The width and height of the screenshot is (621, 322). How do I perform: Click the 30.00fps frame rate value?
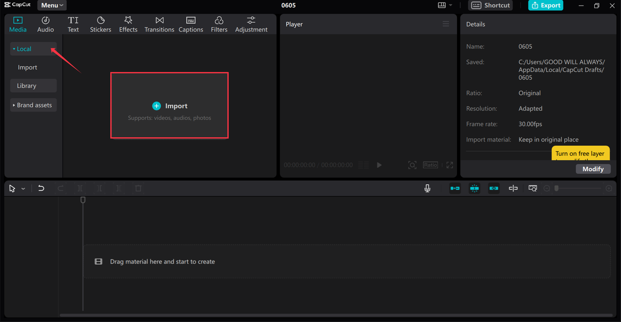[530, 124]
